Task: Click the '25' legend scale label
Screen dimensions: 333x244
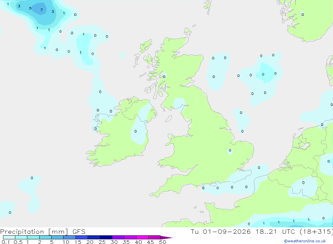Action: click(x=102, y=242)
